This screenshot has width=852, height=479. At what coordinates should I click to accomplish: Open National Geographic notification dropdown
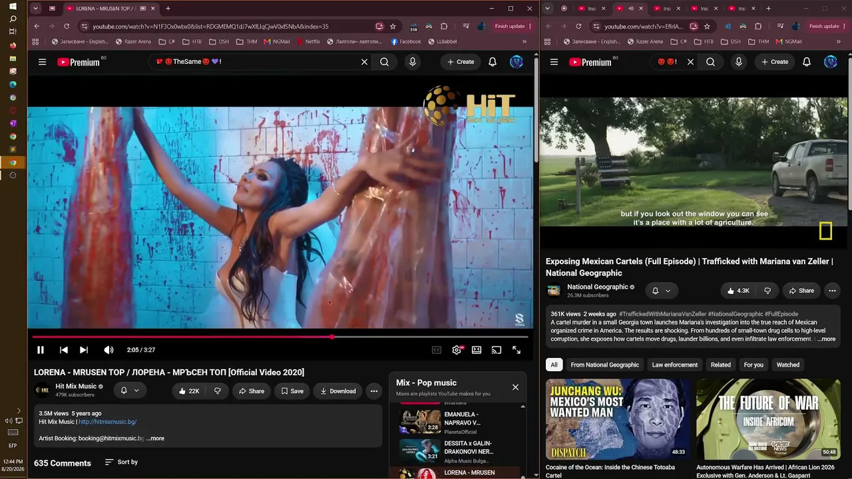coord(662,291)
